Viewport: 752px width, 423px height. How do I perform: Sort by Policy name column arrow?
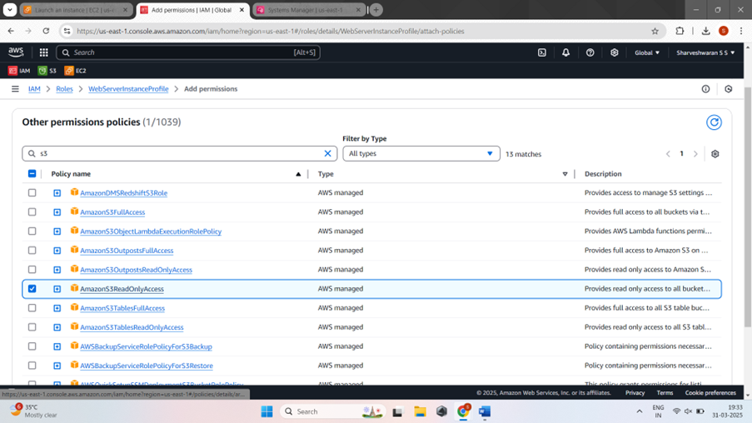(x=298, y=174)
